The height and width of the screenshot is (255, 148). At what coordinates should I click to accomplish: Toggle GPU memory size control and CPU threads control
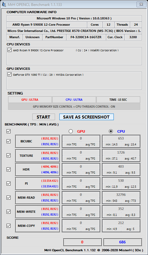(74, 107)
